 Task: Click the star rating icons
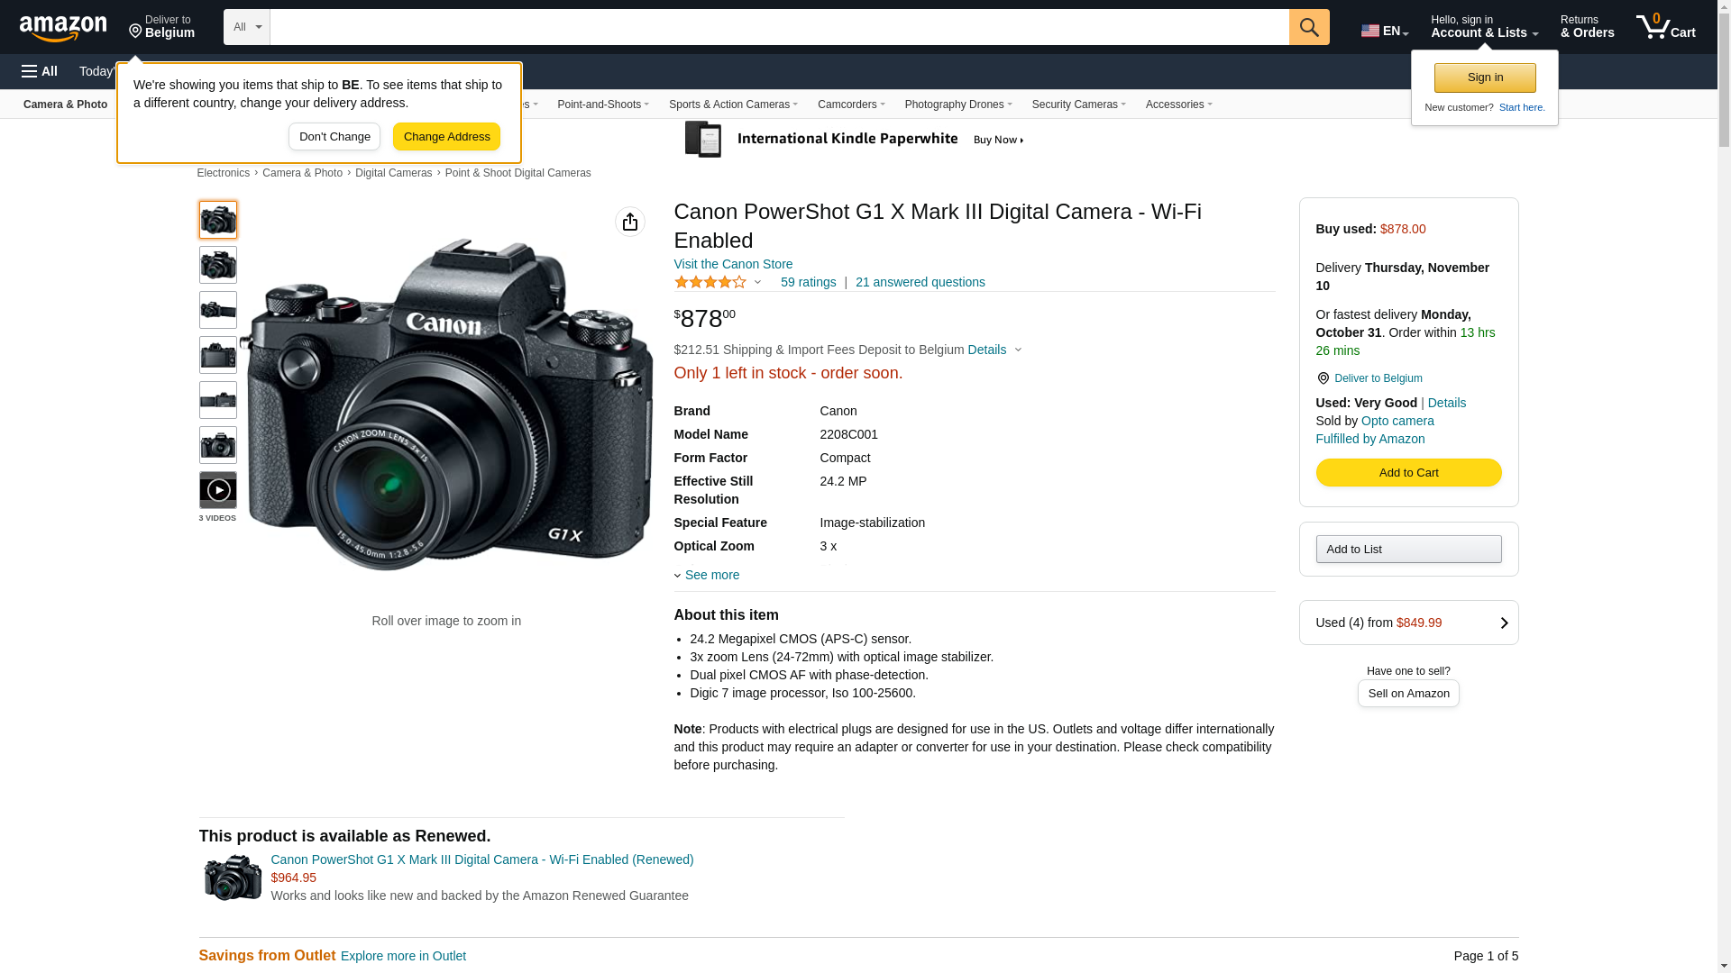pyautogui.click(x=710, y=282)
